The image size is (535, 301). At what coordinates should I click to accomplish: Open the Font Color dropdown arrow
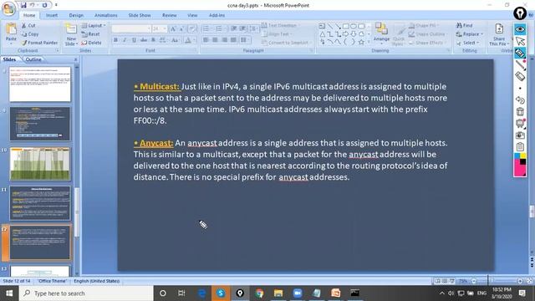tap(194, 40)
